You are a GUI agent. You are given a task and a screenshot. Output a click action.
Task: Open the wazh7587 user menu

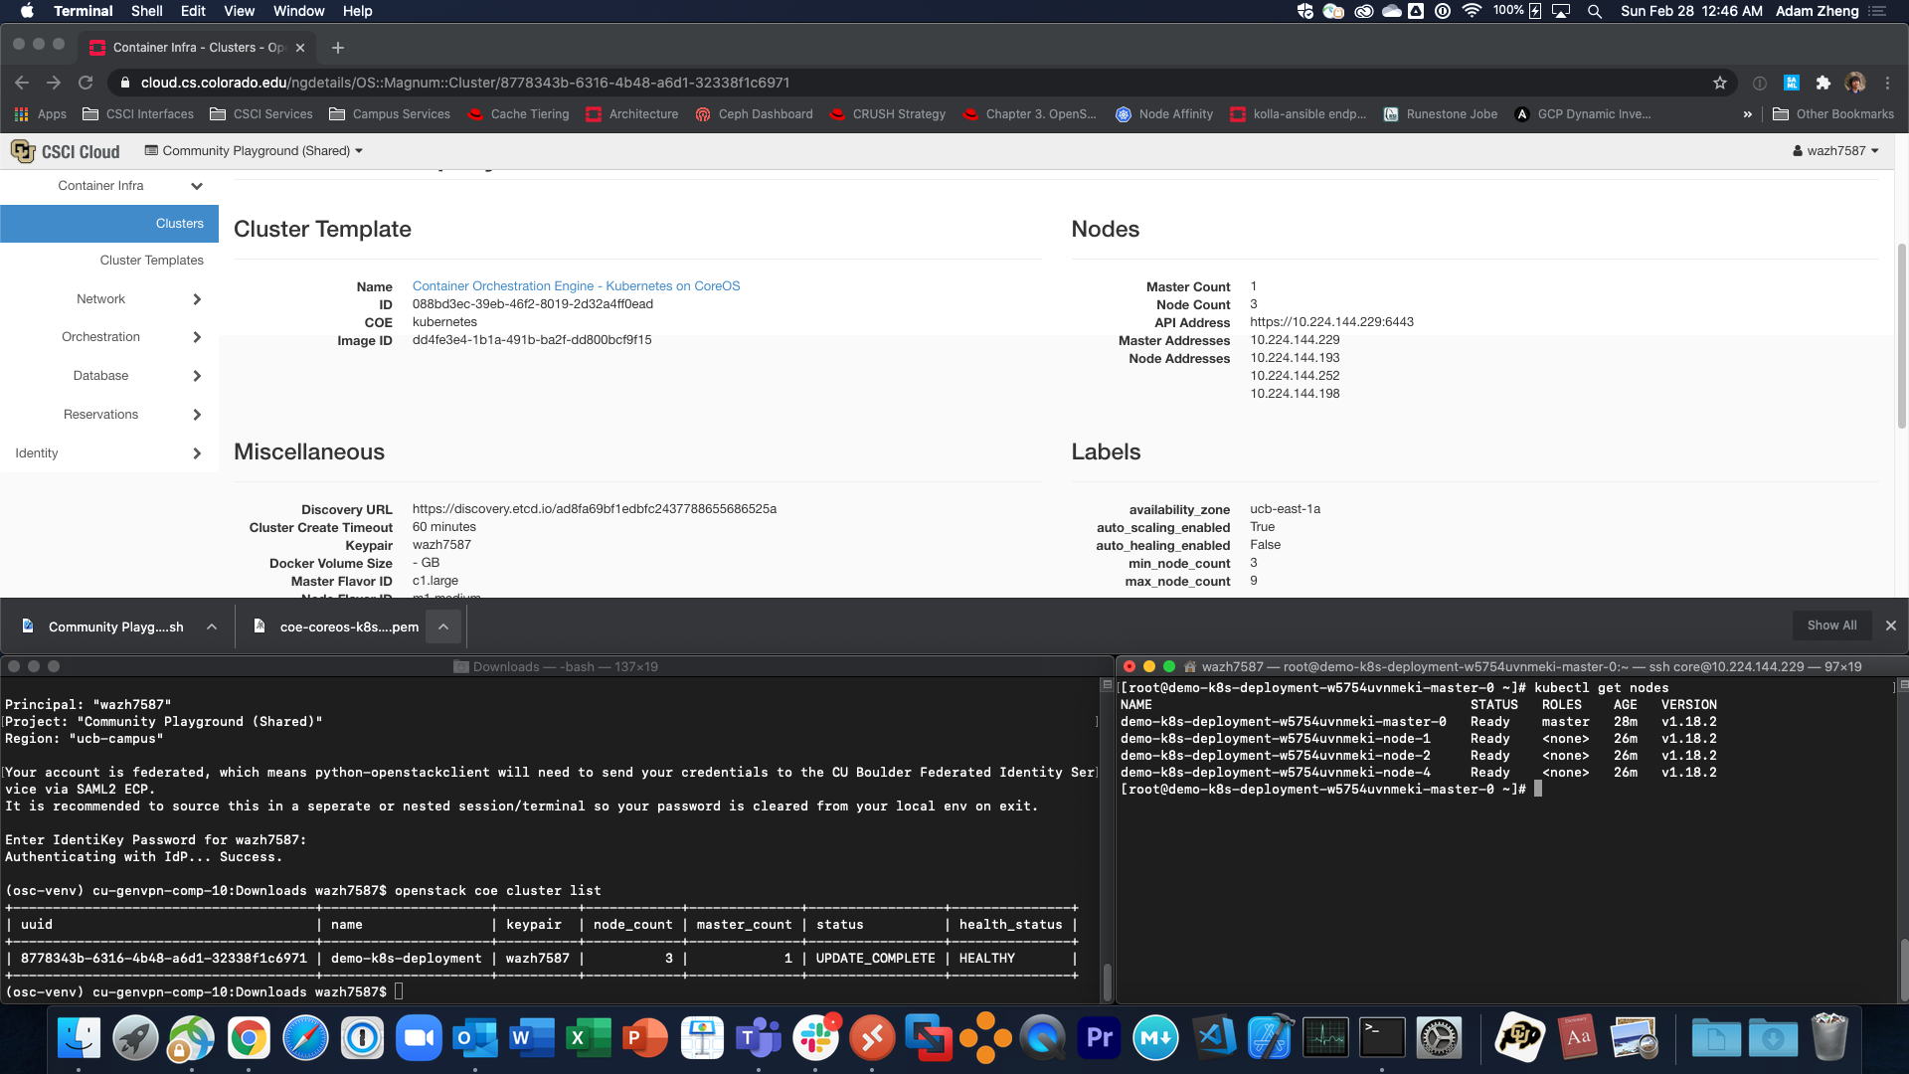pyautogui.click(x=1835, y=151)
